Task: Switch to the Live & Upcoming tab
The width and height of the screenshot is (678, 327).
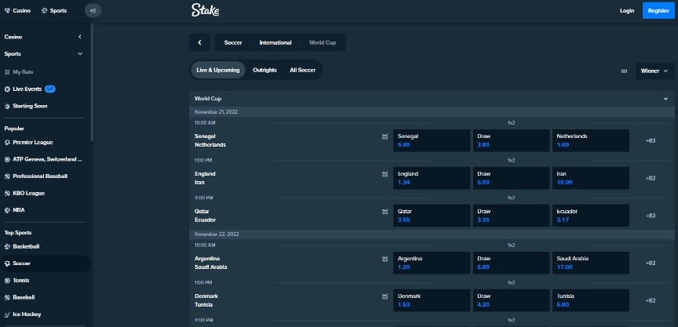Action: (x=218, y=70)
